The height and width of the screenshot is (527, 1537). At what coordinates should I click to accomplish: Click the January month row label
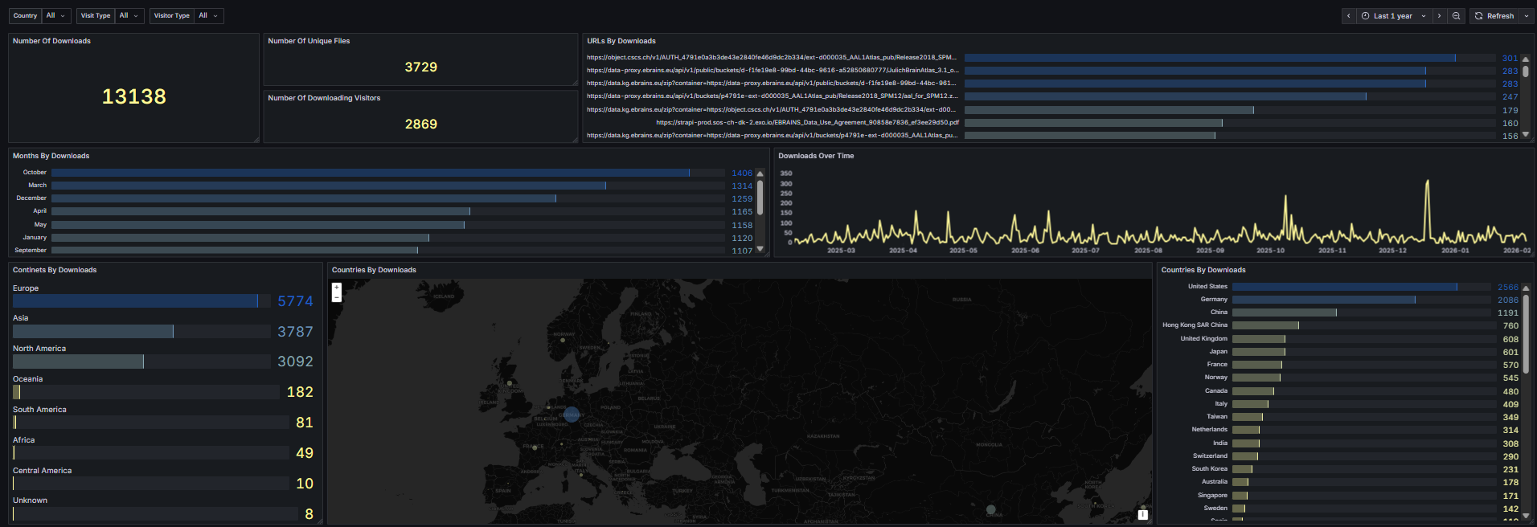pos(35,238)
